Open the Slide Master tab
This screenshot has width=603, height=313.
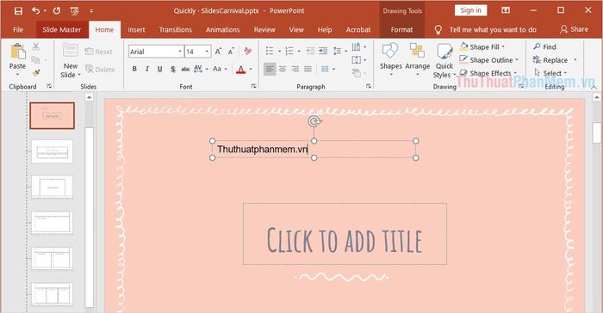tap(61, 29)
